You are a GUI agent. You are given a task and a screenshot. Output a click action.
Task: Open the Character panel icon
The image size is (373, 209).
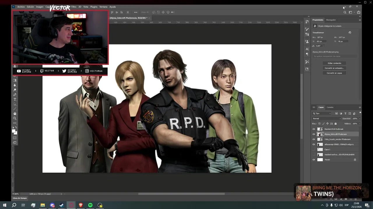click(x=307, y=49)
